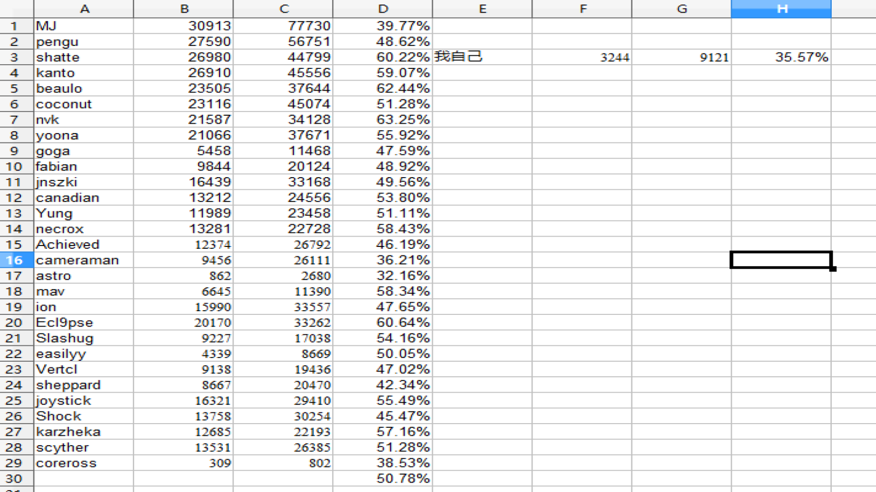Image resolution: width=876 pixels, height=492 pixels.
Task: Click the 35.57% cell
Action: coord(781,57)
